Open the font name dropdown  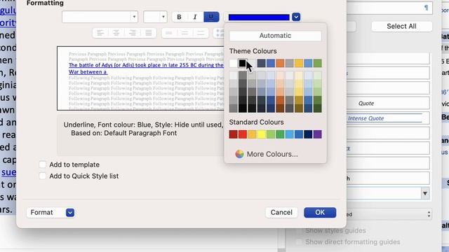coord(134,17)
